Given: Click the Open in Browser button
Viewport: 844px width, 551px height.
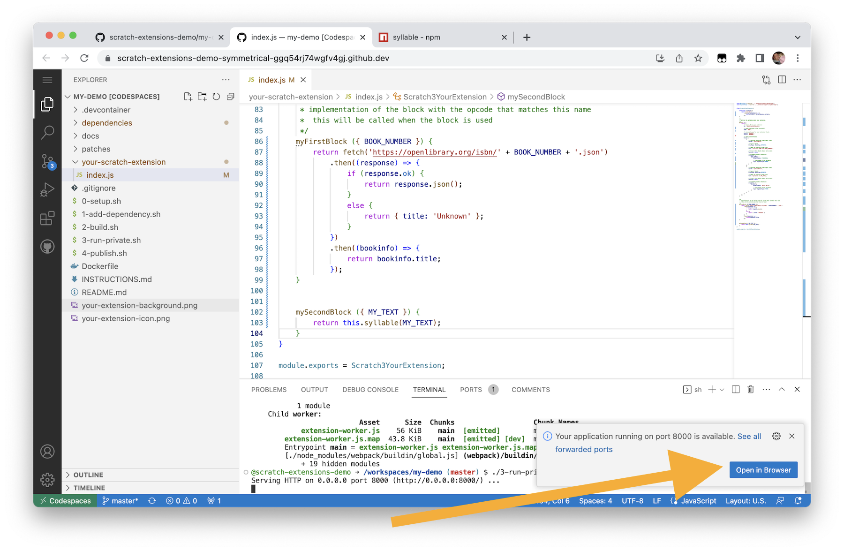Looking at the screenshot, I should tap(763, 469).
